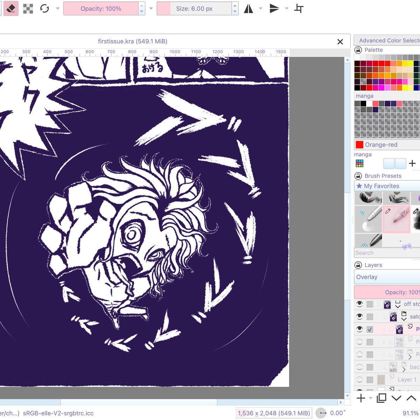Select the water-drop blender brush preset
The width and height of the screenshot is (420, 420).
click(368, 219)
